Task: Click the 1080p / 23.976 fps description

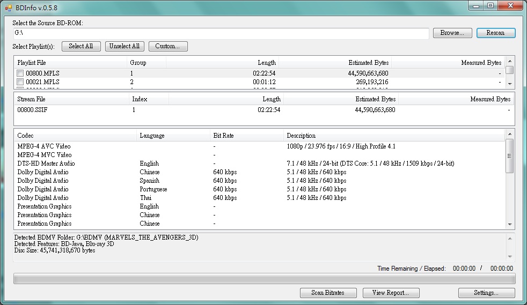Action: [341, 146]
